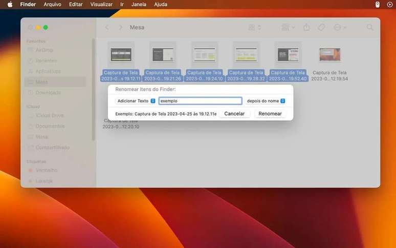
Task: Click the Mesa window title
Action: coord(137,27)
